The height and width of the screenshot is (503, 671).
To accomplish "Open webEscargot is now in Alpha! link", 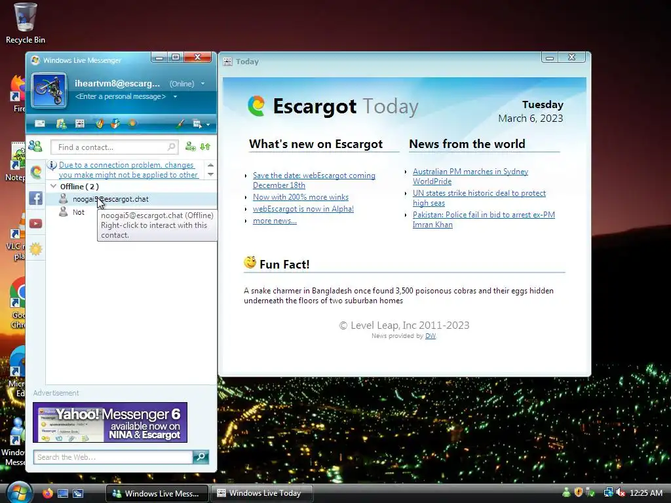I will pyautogui.click(x=303, y=209).
